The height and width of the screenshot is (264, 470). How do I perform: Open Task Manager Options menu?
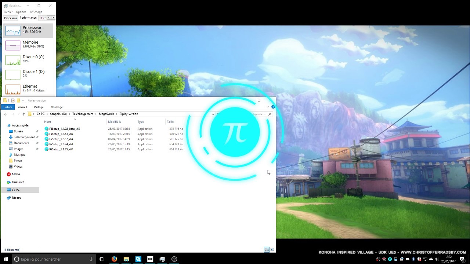[x=21, y=12]
